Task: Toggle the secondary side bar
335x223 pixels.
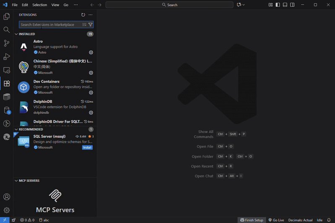Action: click(292, 5)
